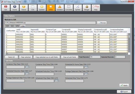Click Postage Statement Mail Date CSM-1184 field
Screen dimensions: 135x94
click(x=75, y=74)
